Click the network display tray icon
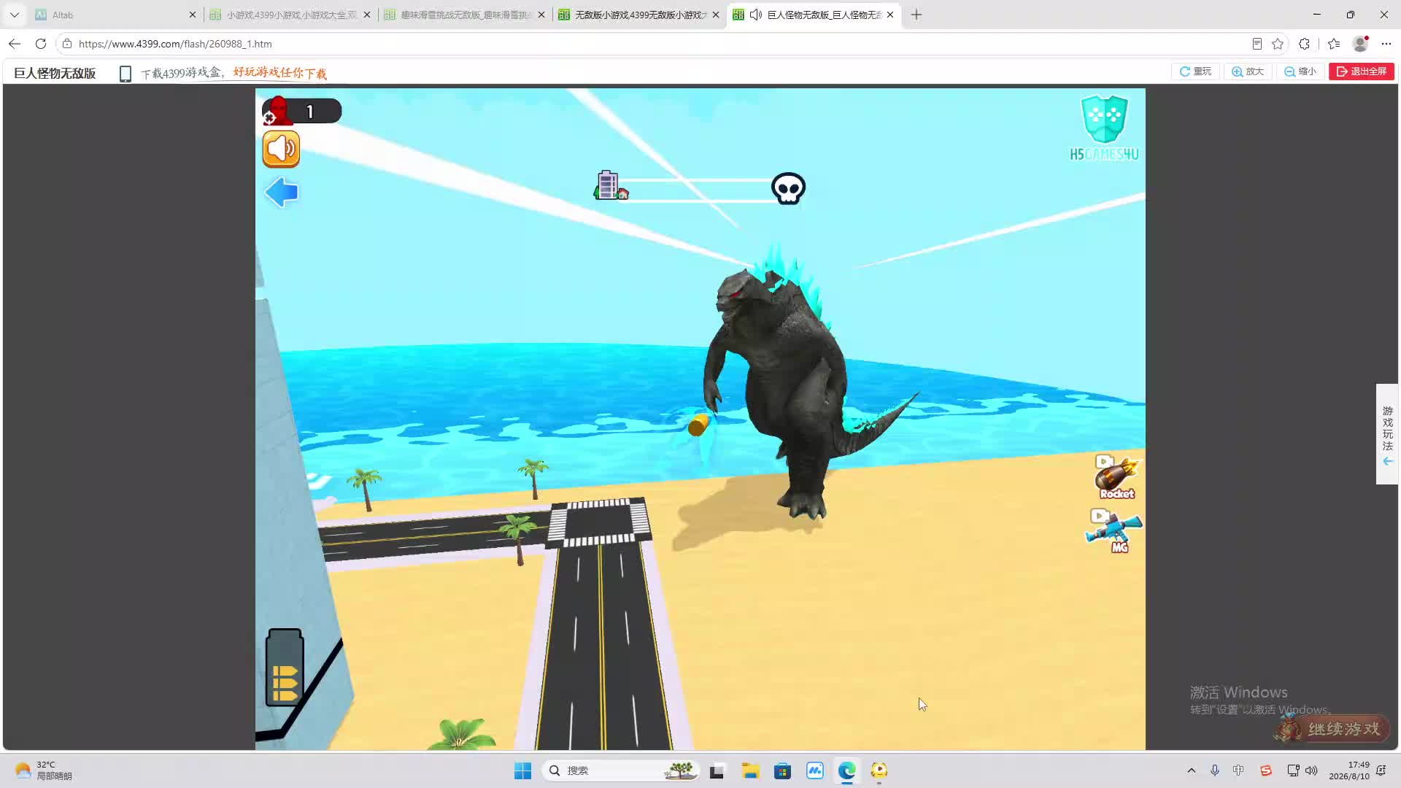The width and height of the screenshot is (1401, 788). (1293, 770)
